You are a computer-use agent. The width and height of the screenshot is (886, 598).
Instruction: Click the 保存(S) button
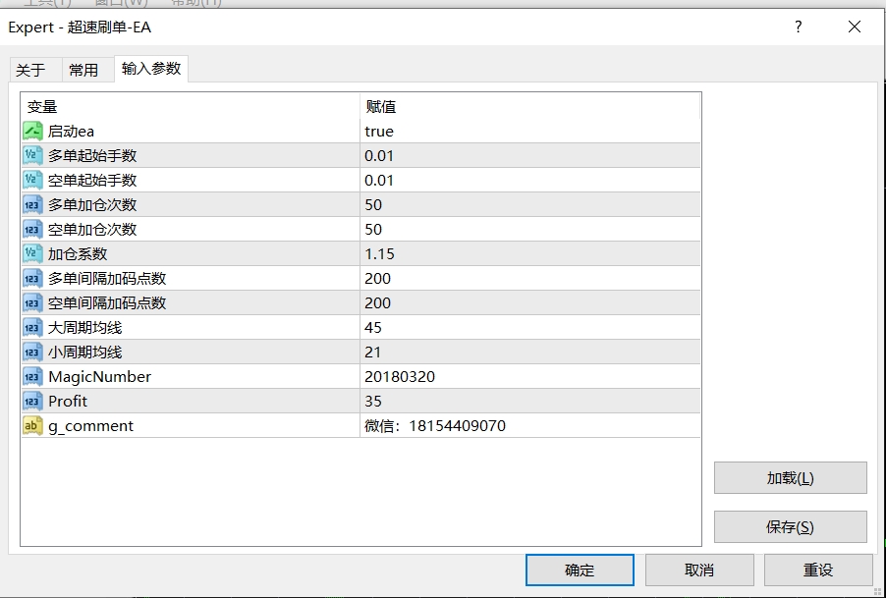coord(790,527)
